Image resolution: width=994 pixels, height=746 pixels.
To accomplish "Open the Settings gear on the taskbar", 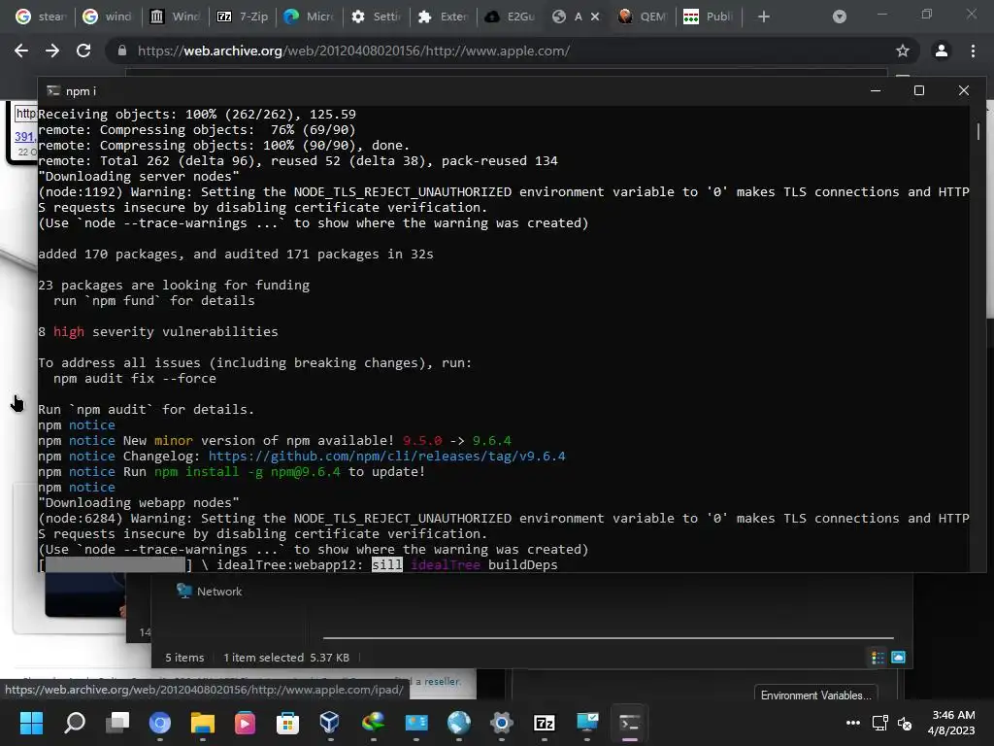I will click(502, 723).
